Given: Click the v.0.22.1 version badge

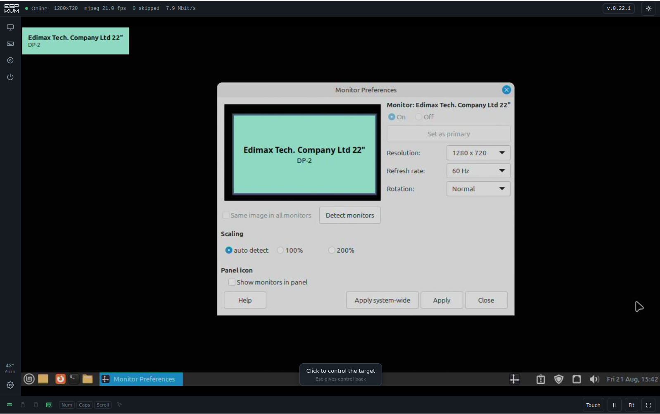Looking at the screenshot, I should click(618, 8).
